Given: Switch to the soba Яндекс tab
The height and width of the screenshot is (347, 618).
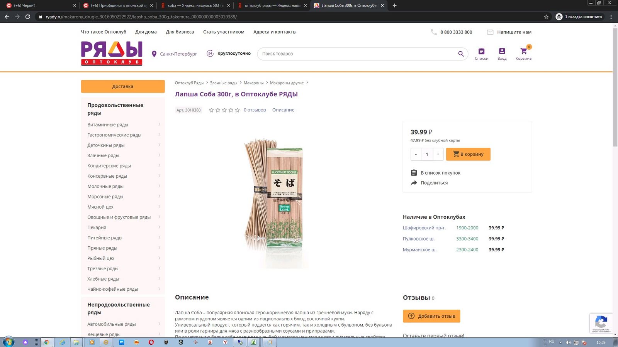Looking at the screenshot, I should click(x=195, y=5).
